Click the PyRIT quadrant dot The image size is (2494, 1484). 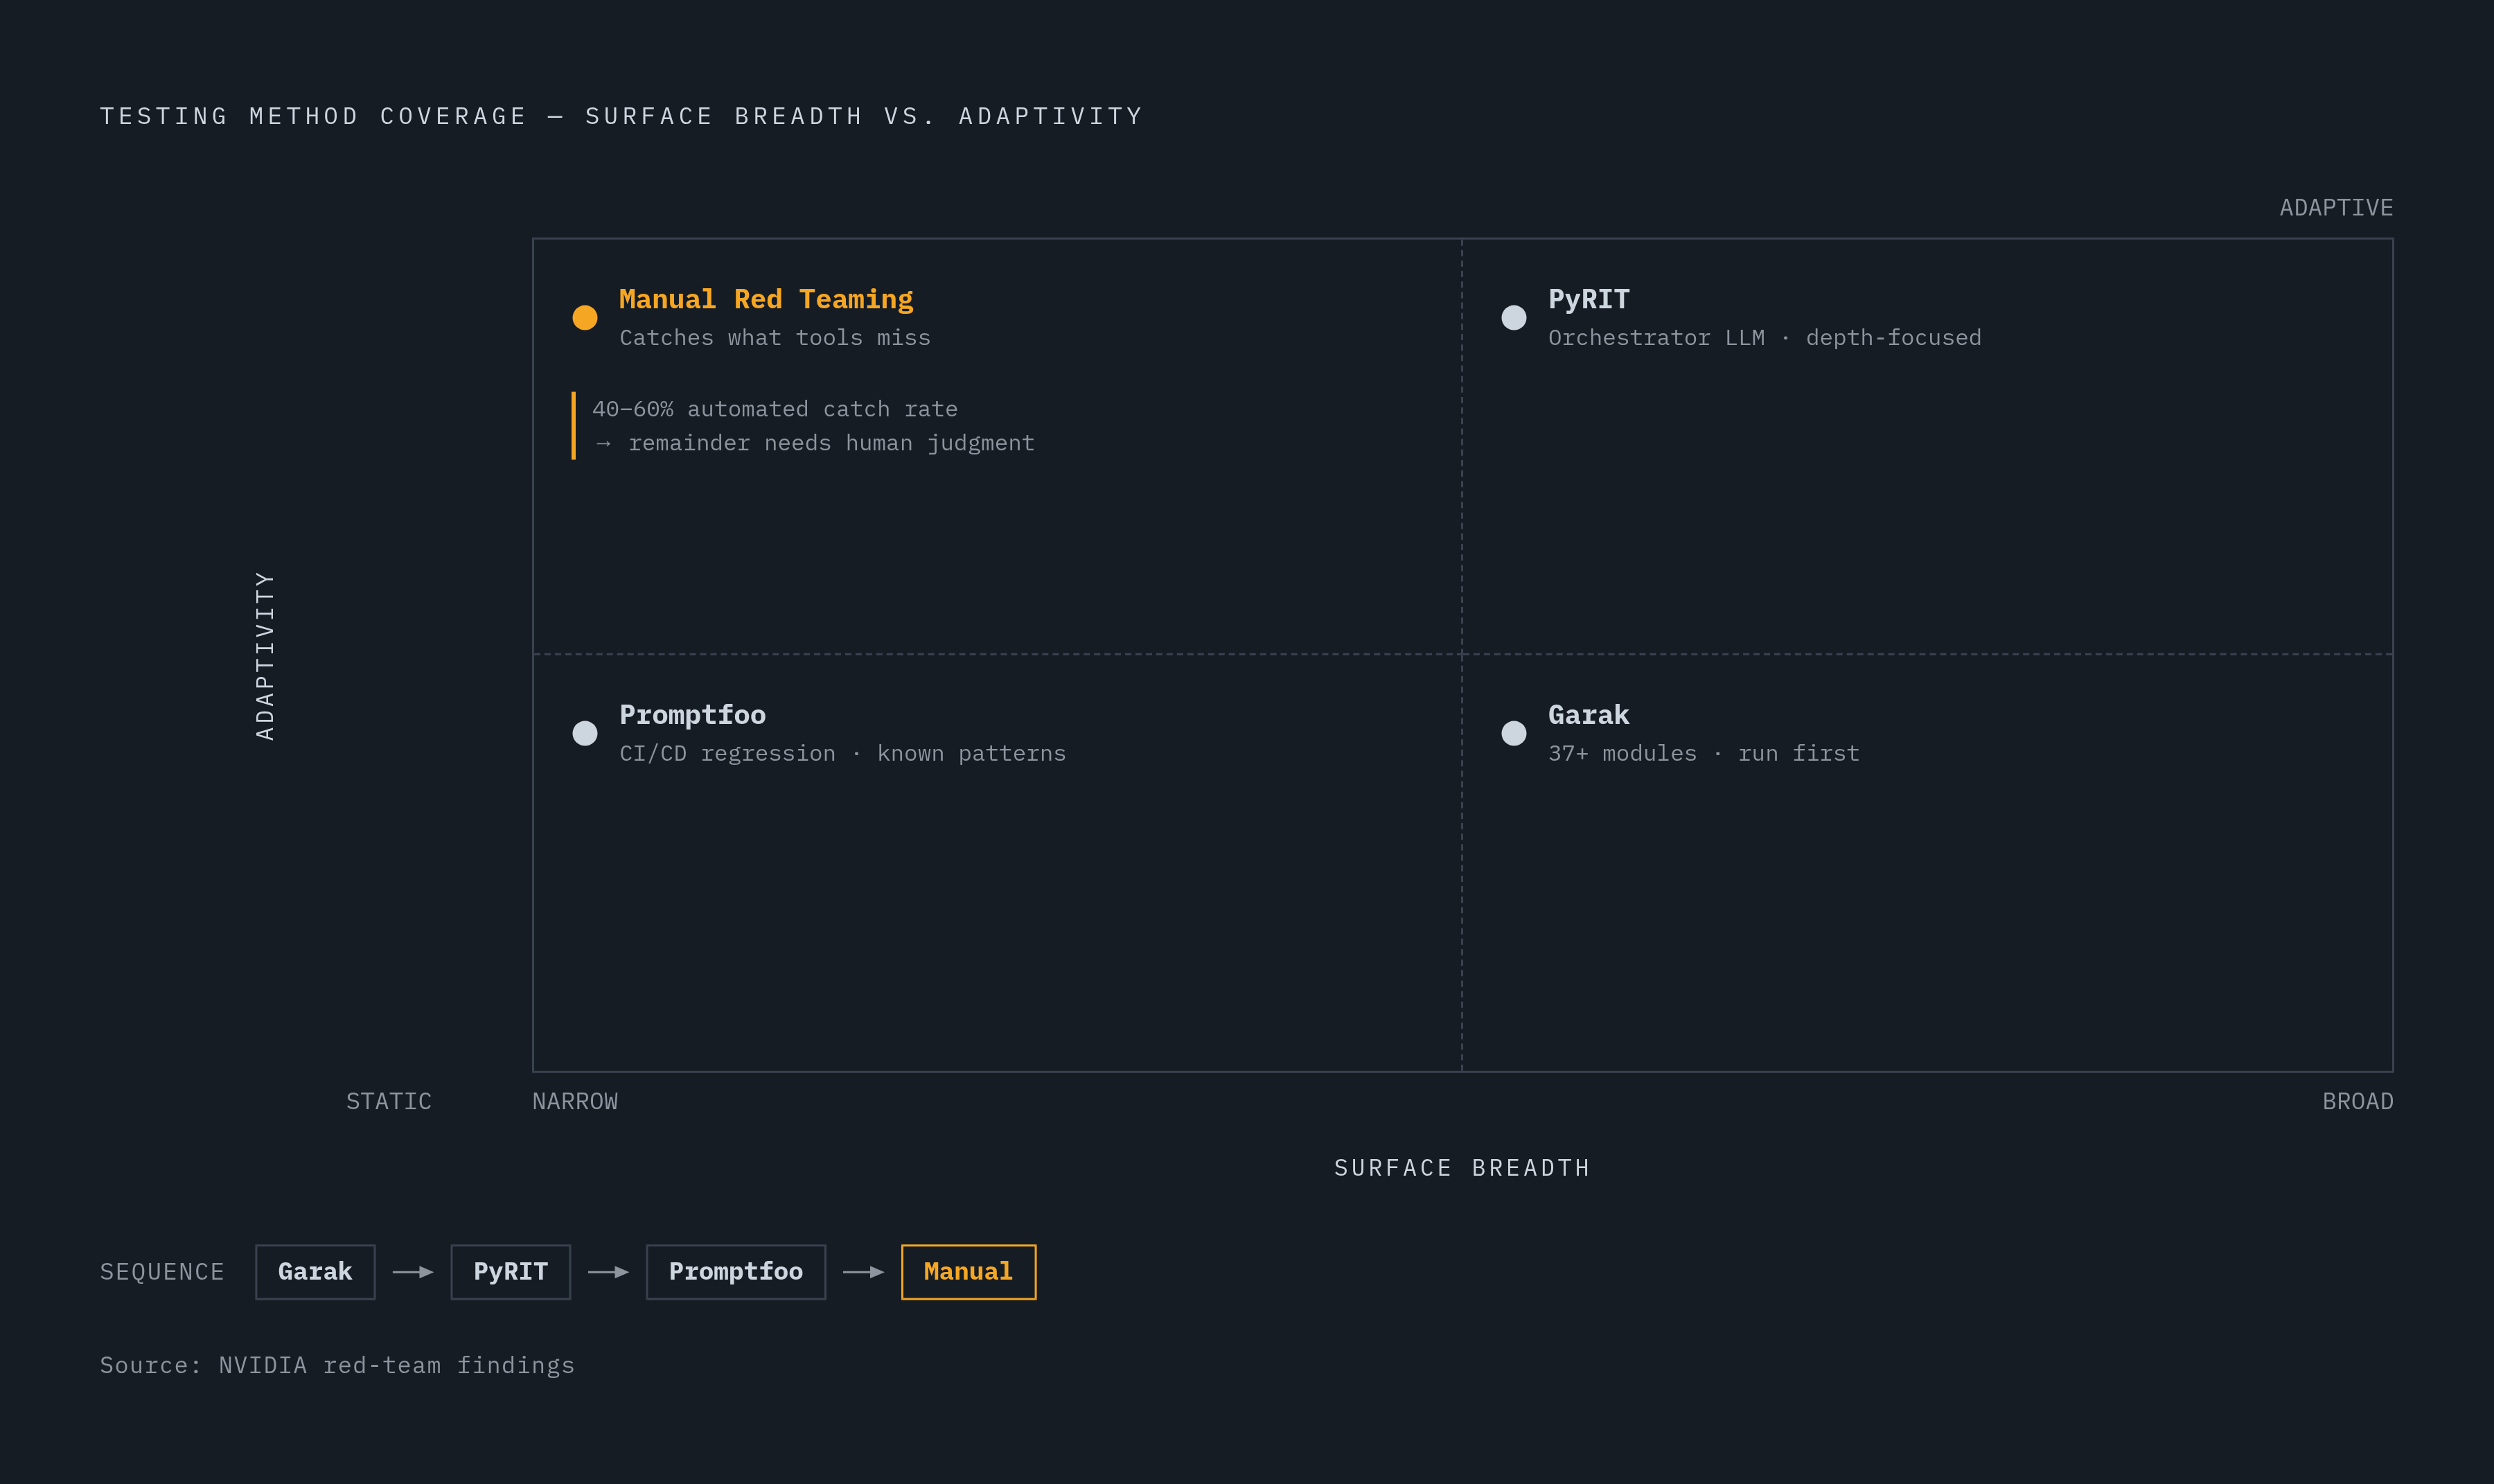click(1514, 318)
